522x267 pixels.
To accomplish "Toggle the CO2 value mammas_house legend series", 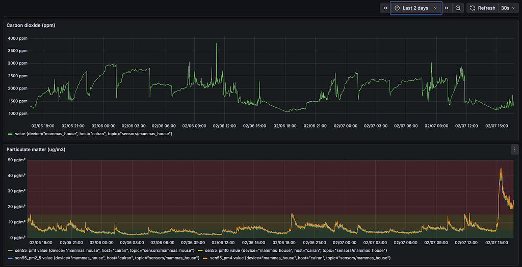I will tap(94, 133).
